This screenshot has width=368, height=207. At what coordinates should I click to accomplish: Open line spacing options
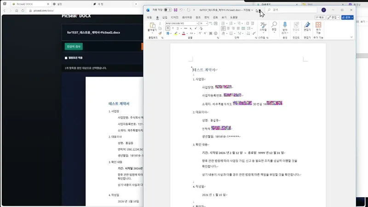click(249, 29)
